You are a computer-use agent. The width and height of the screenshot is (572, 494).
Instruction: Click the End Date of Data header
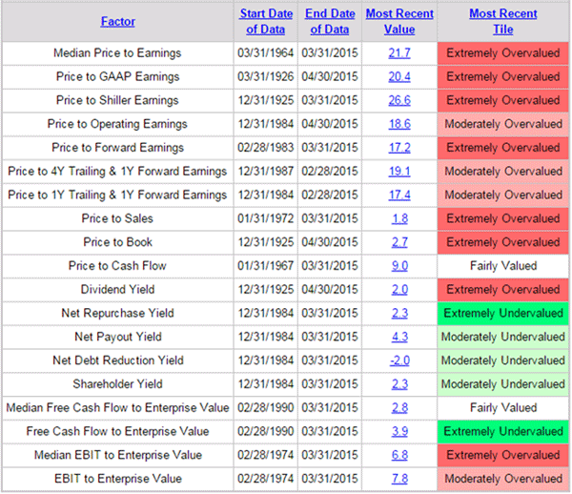tap(329, 21)
